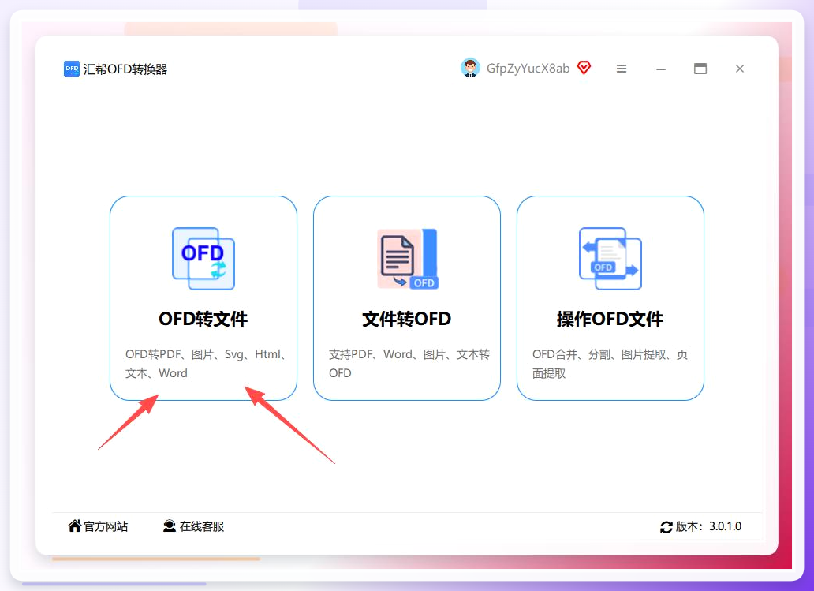Select the 文件转OFD heading
Image resolution: width=814 pixels, height=591 pixels.
click(x=407, y=319)
